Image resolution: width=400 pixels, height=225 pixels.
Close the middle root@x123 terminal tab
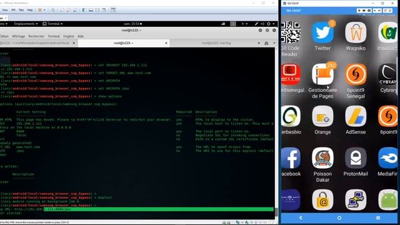[166, 43]
